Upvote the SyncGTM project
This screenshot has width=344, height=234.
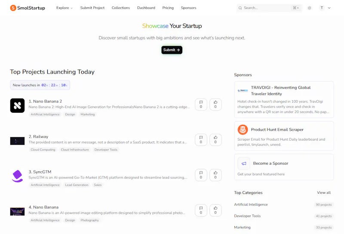tap(215, 175)
